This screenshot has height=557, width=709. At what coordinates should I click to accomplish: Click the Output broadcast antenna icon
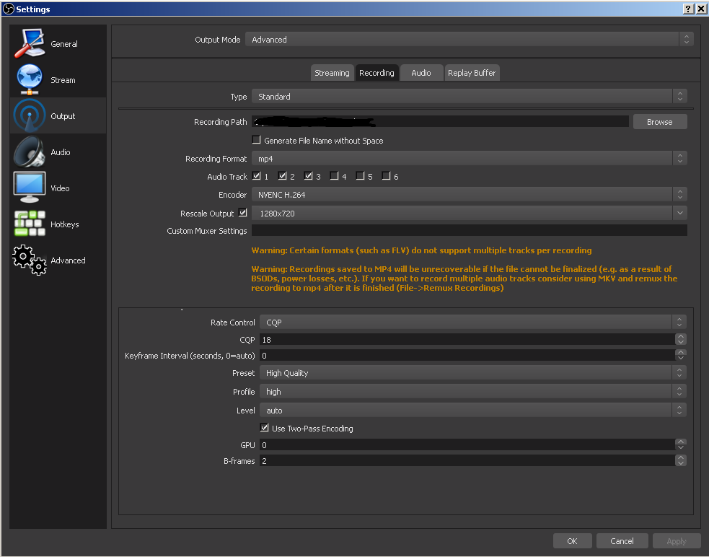pyautogui.click(x=29, y=115)
